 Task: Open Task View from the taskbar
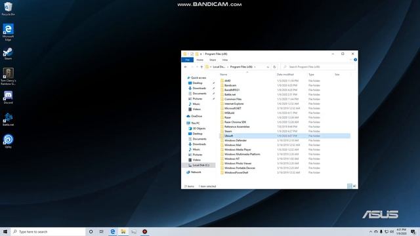coord(102,231)
